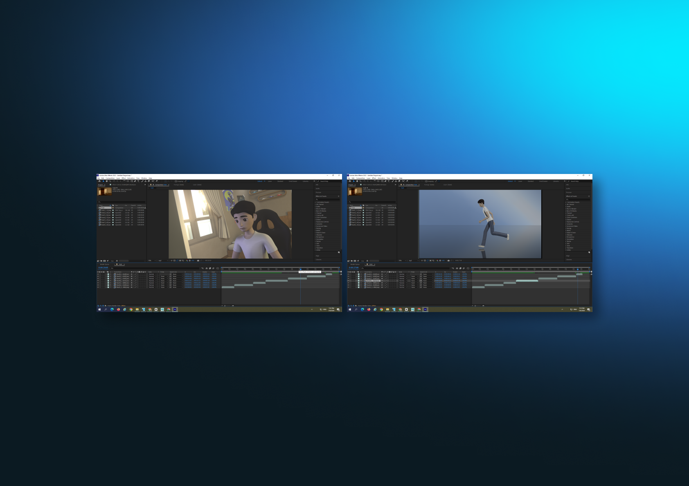Select the Eraser tool in right window
The width and height of the screenshot is (689, 486).
399,181
